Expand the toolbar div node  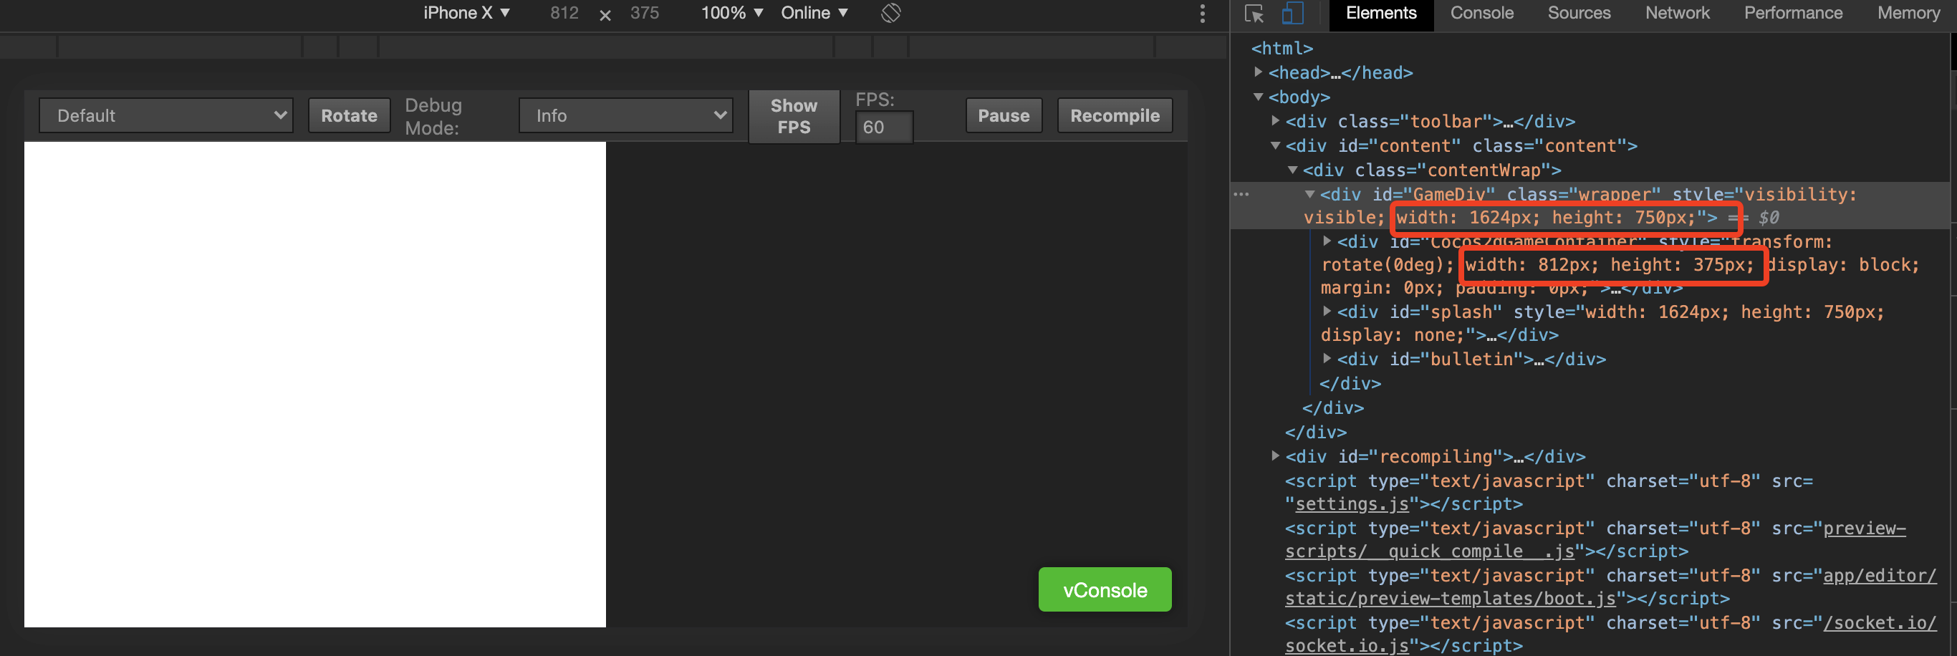click(1276, 121)
